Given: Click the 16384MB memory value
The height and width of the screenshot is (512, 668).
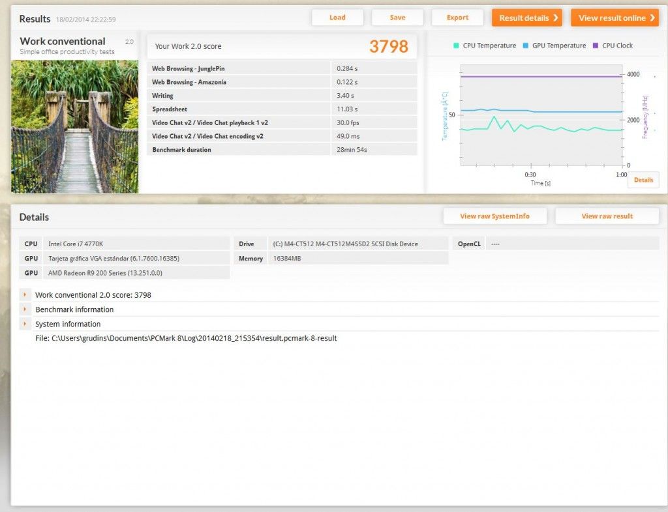Looking at the screenshot, I should [x=358, y=258].
